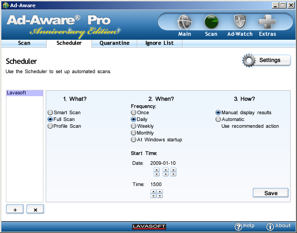Open About with the info icon

point(278,226)
